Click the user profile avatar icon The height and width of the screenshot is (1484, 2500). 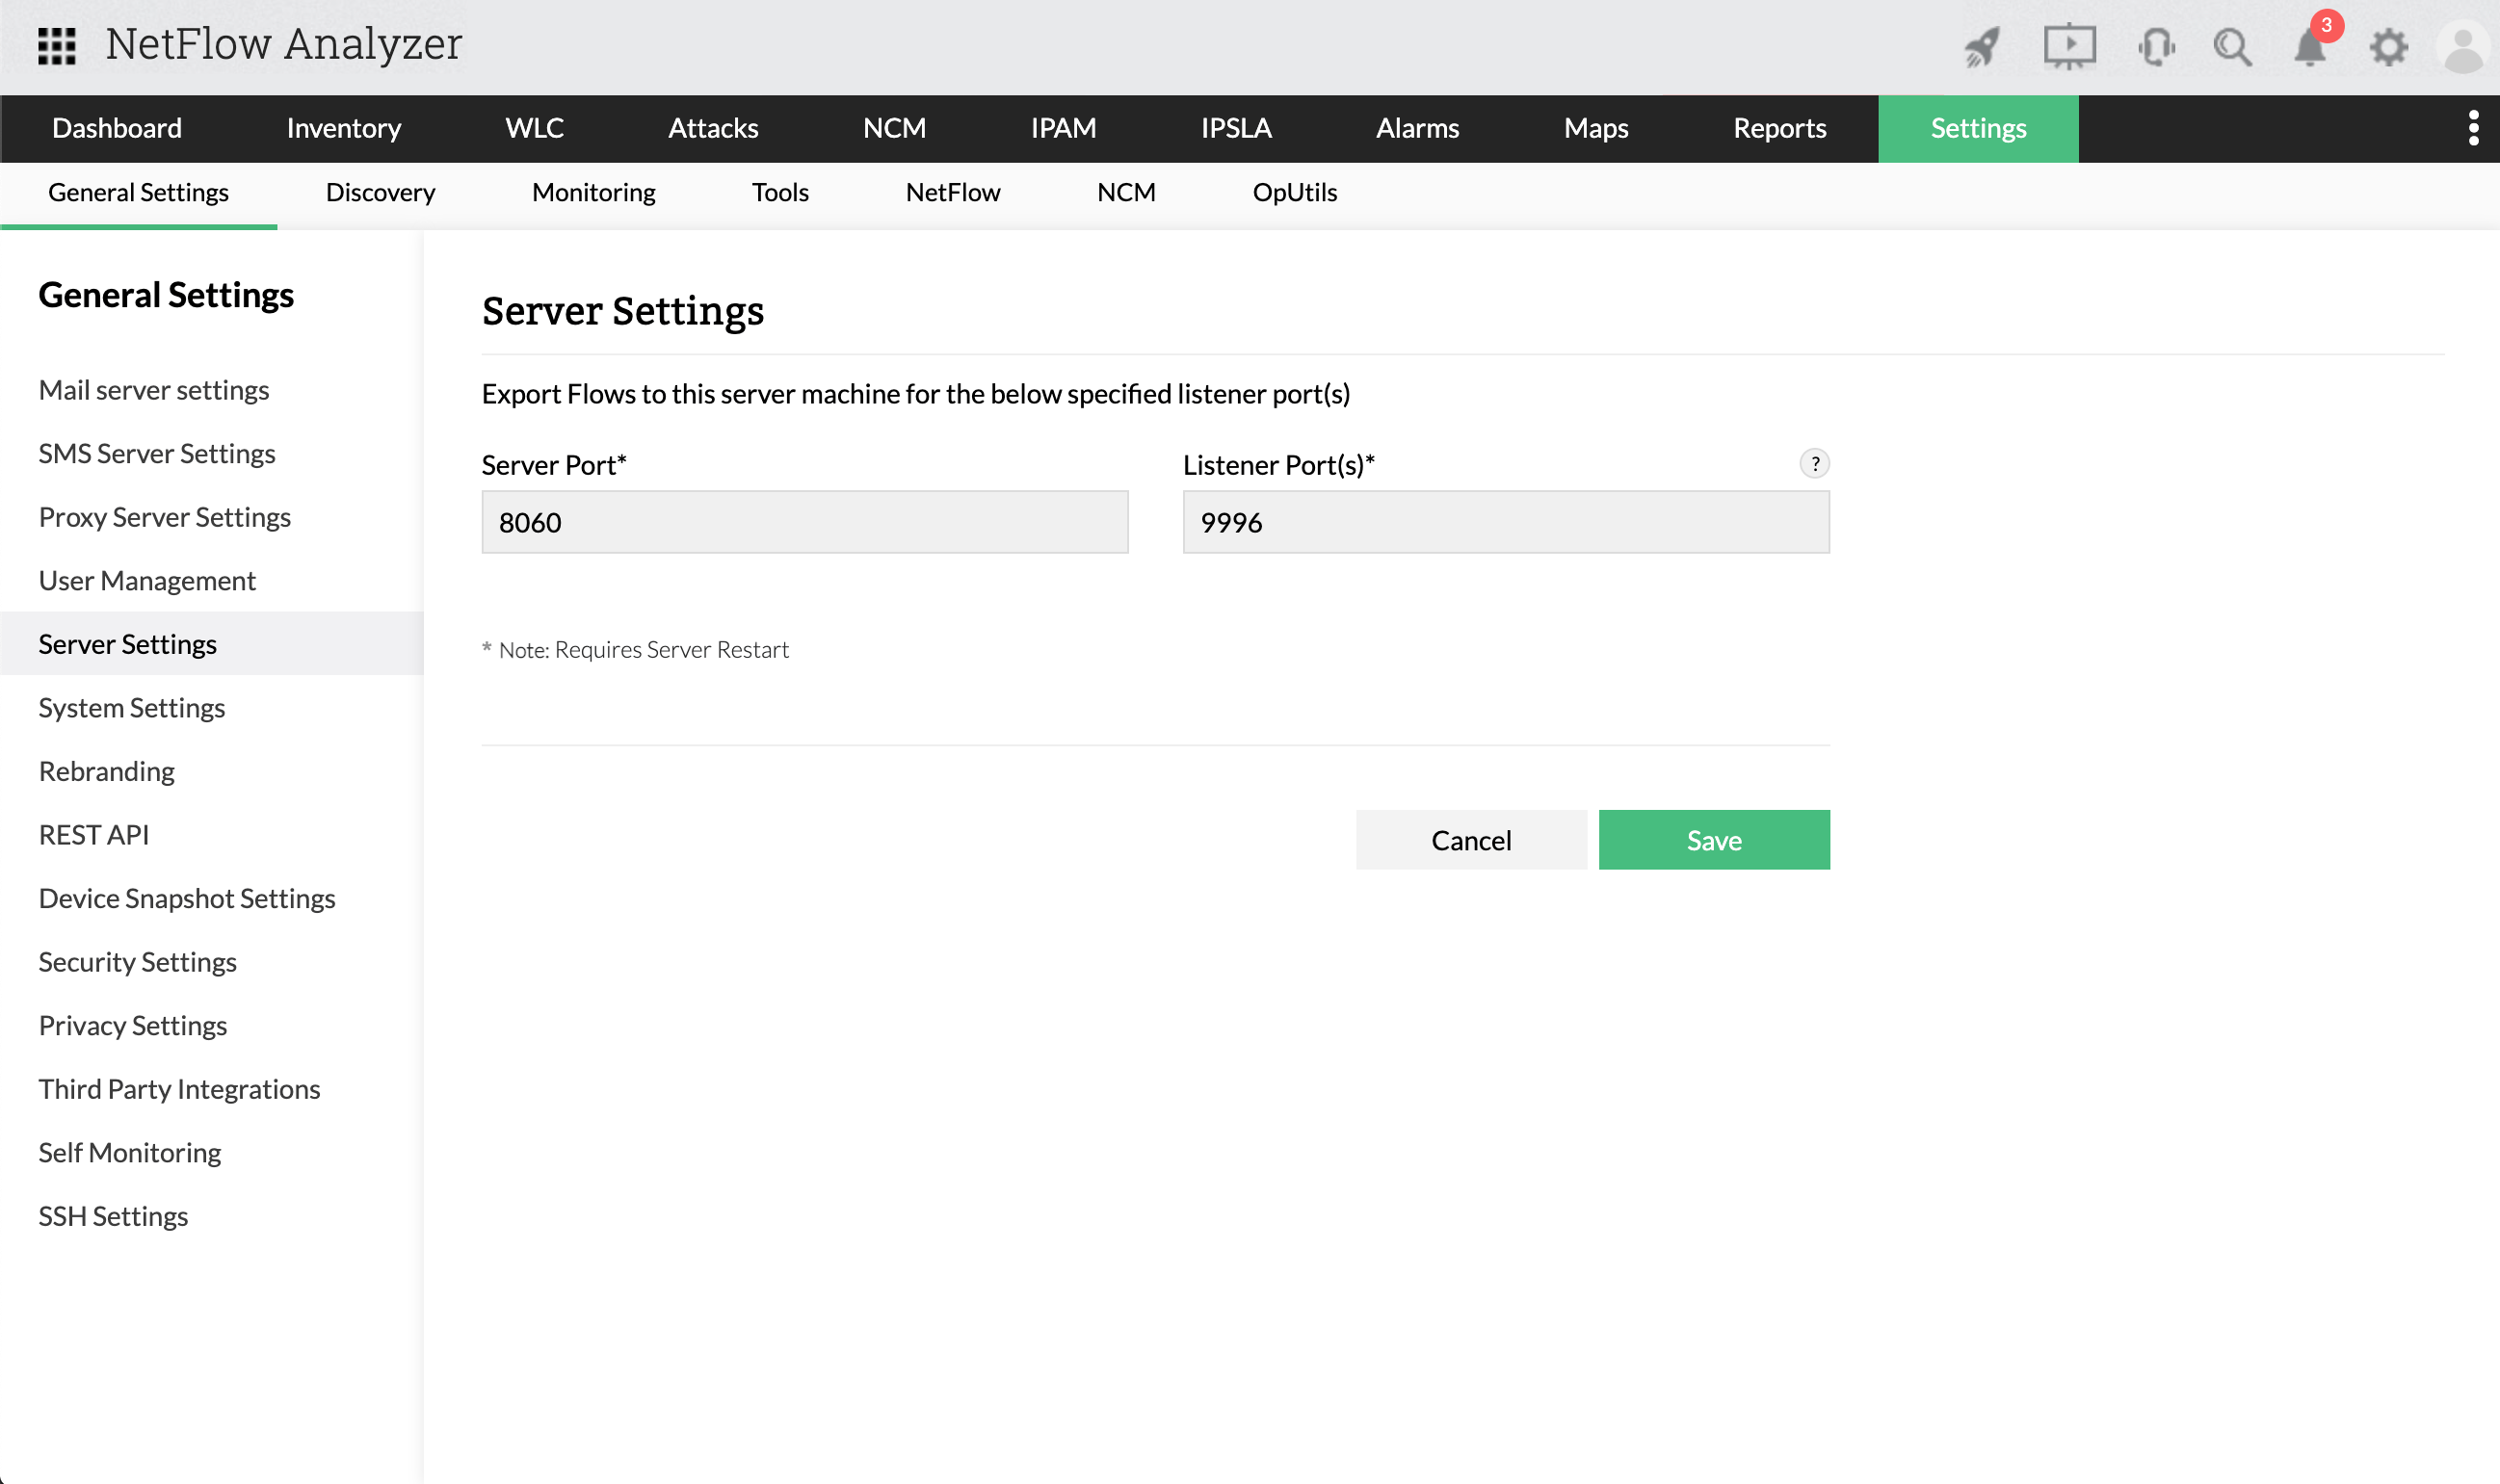[2463, 46]
